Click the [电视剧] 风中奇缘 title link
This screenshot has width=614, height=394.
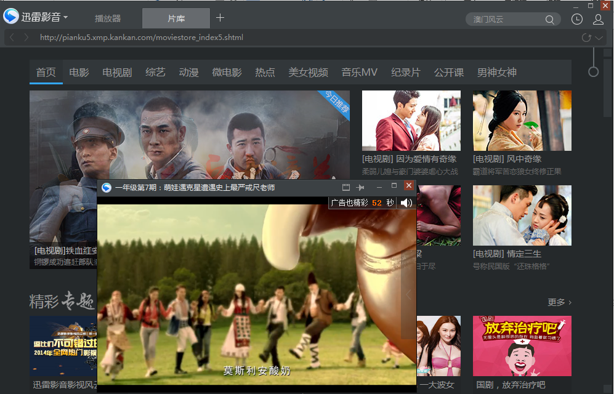point(507,159)
